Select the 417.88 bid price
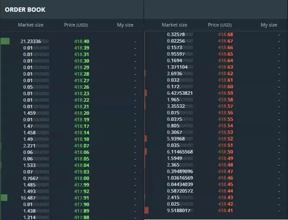The height and width of the screenshot is (220, 288). point(82,217)
